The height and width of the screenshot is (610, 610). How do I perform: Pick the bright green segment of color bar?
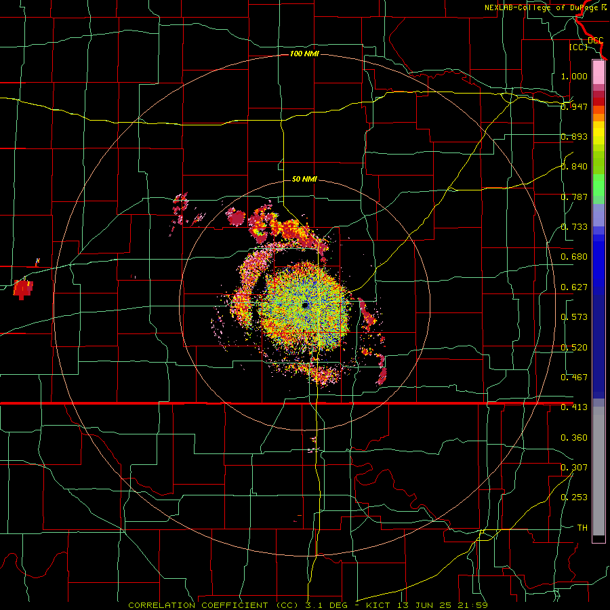click(598, 184)
